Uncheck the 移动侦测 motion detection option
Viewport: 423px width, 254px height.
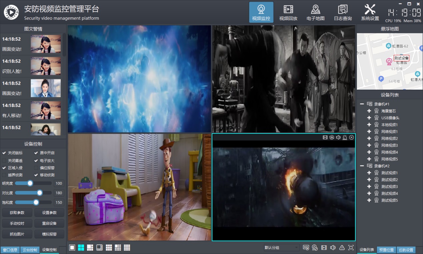click(x=36, y=175)
